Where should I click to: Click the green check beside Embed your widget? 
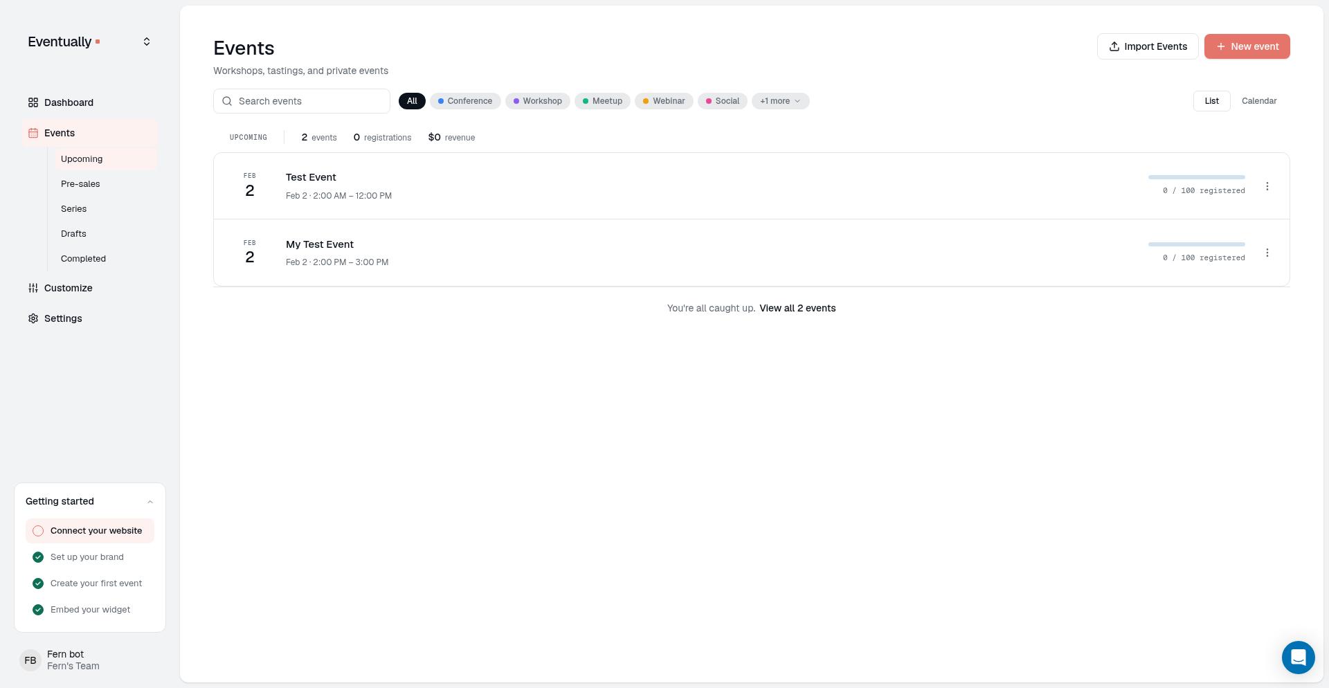pyautogui.click(x=38, y=610)
